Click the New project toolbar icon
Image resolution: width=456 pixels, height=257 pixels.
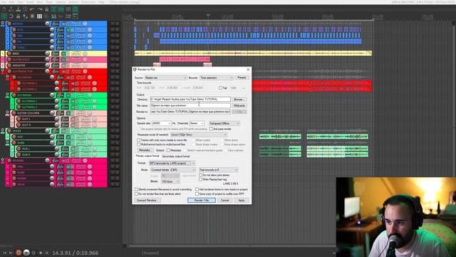[x=4, y=9]
